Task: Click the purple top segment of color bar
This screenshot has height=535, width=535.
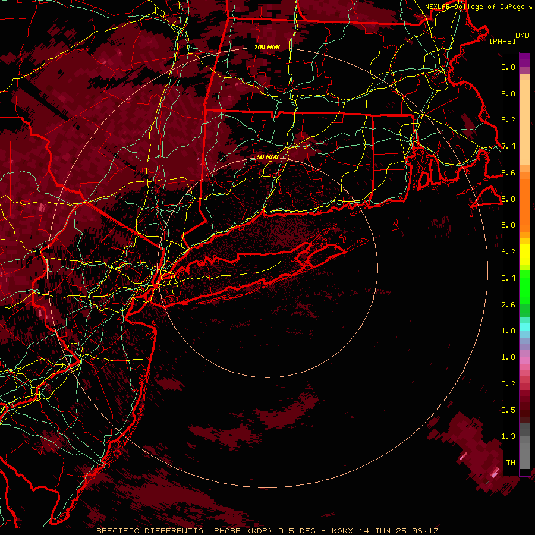Action: [x=525, y=59]
